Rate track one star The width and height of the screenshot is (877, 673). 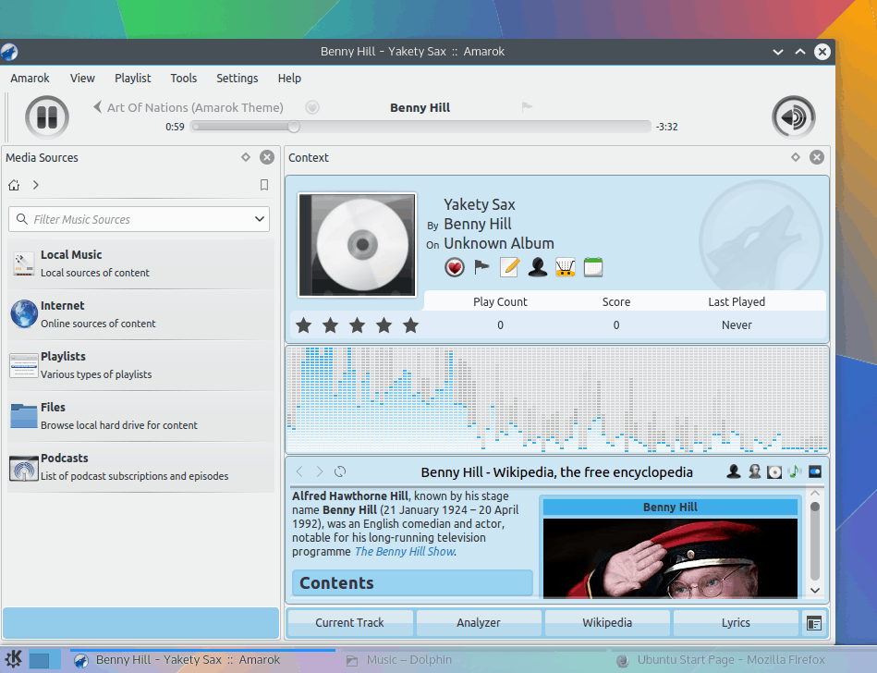304,325
